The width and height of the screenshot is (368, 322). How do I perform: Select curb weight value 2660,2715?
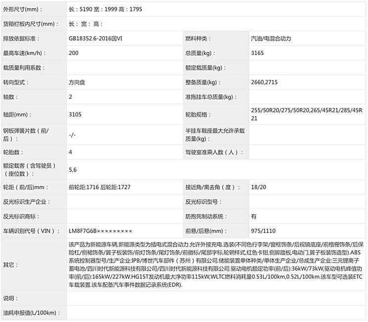(264, 82)
